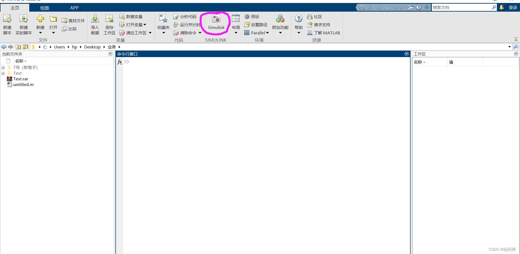
Task: Click the Up one level folder icon
Action: pyautogui.click(x=18, y=47)
